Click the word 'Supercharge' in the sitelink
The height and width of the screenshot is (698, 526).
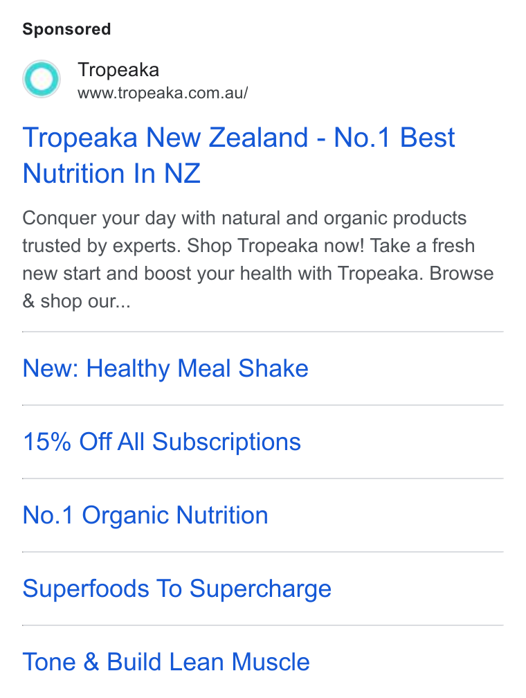tap(260, 589)
